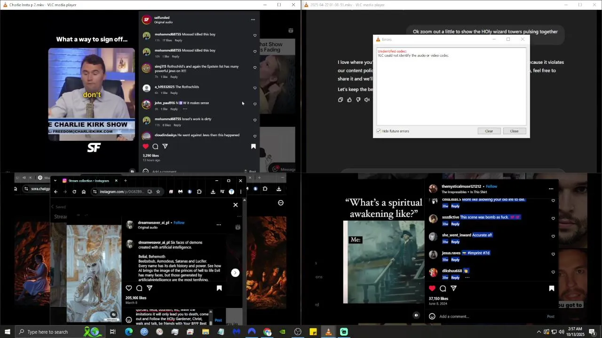Open comments on themysticalmuse121212 post
This screenshot has height=338, width=602.
pyautogui.click(x=443, y=288)
